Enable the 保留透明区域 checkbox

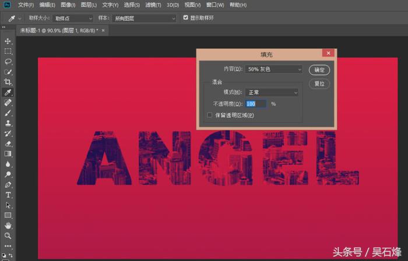pos(209,115)
